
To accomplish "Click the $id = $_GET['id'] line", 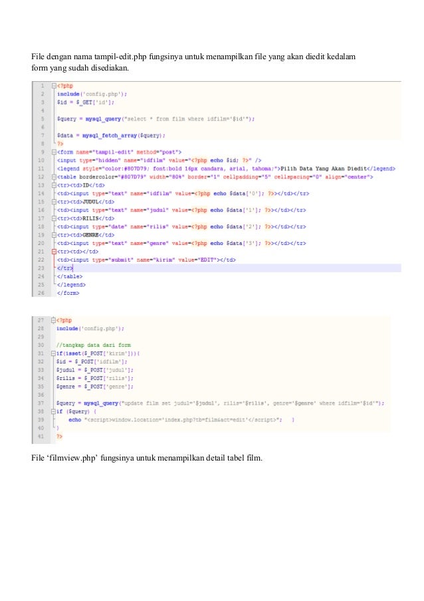I will pos(85,102).
